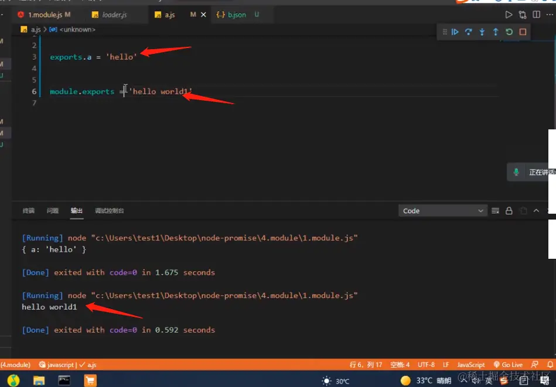Open the 终端 panel tab
This screenshot has height=387, width=556.
tap(28, 211)
